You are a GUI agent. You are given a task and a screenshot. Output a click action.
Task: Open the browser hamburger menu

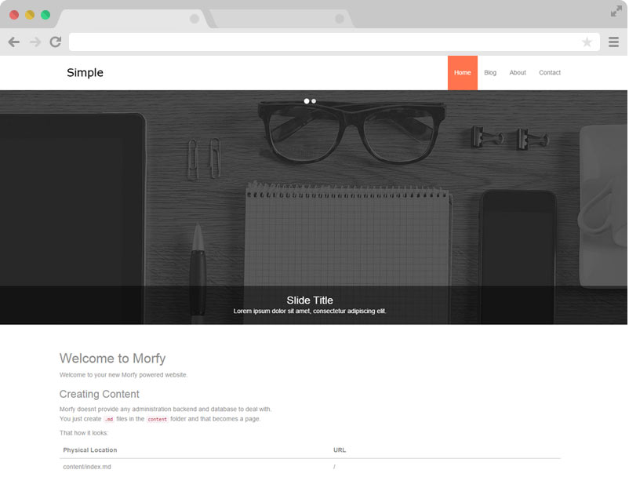[613, 42]
